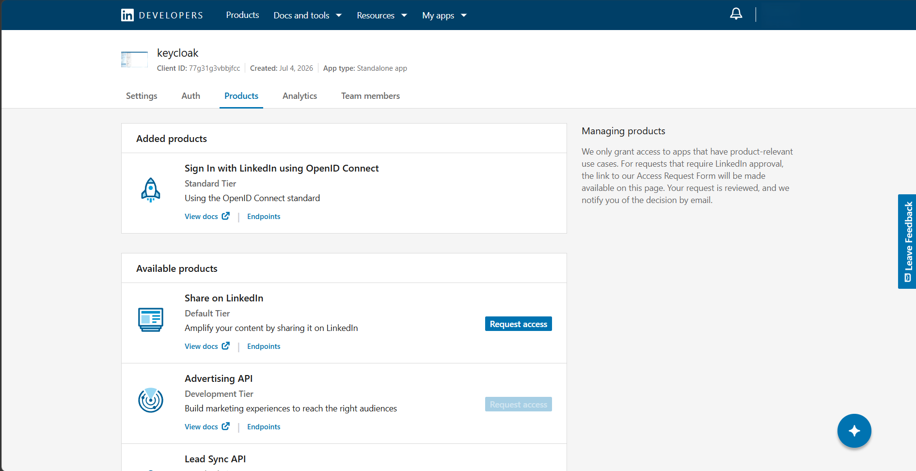916x471 pixels.
Task: Click the Share on LinkedIn news icon
Action: pyautogui.click(x=151, y=319)
